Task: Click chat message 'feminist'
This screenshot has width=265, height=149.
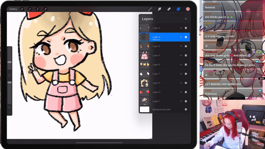Action: (x=210, y=7)
